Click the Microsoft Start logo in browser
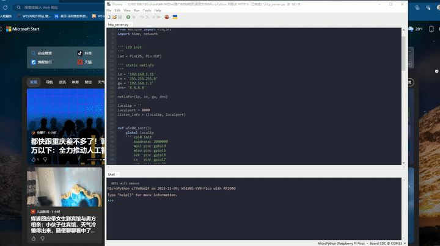Screen dimensions: 440x246 pos(23,29)
